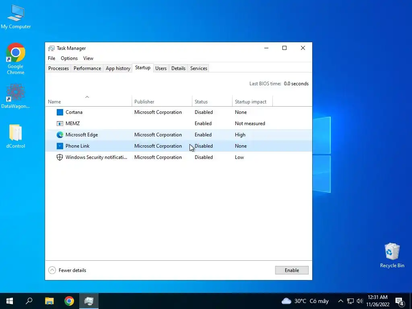Click the Windows Security shield icon
Image resolution: width=412 pixels, height=309 pixels.
[60, 157]
